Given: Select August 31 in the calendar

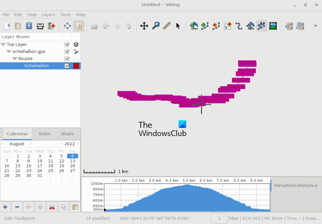Looking at the screenshot, I should [x=40, y=176].
